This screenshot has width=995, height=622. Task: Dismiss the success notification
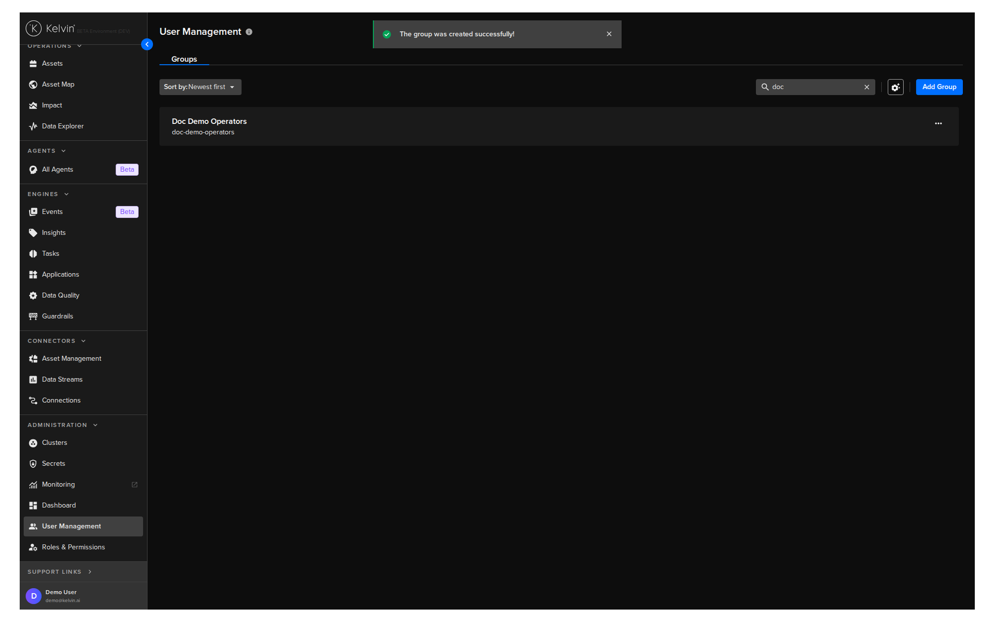point(609,34)
